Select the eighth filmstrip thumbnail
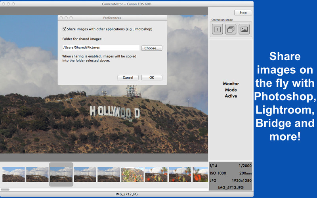Screen dimensions: 317x198 tap(180, 174)
